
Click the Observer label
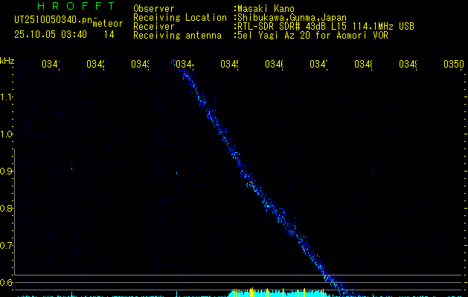(x=154, y=9)
